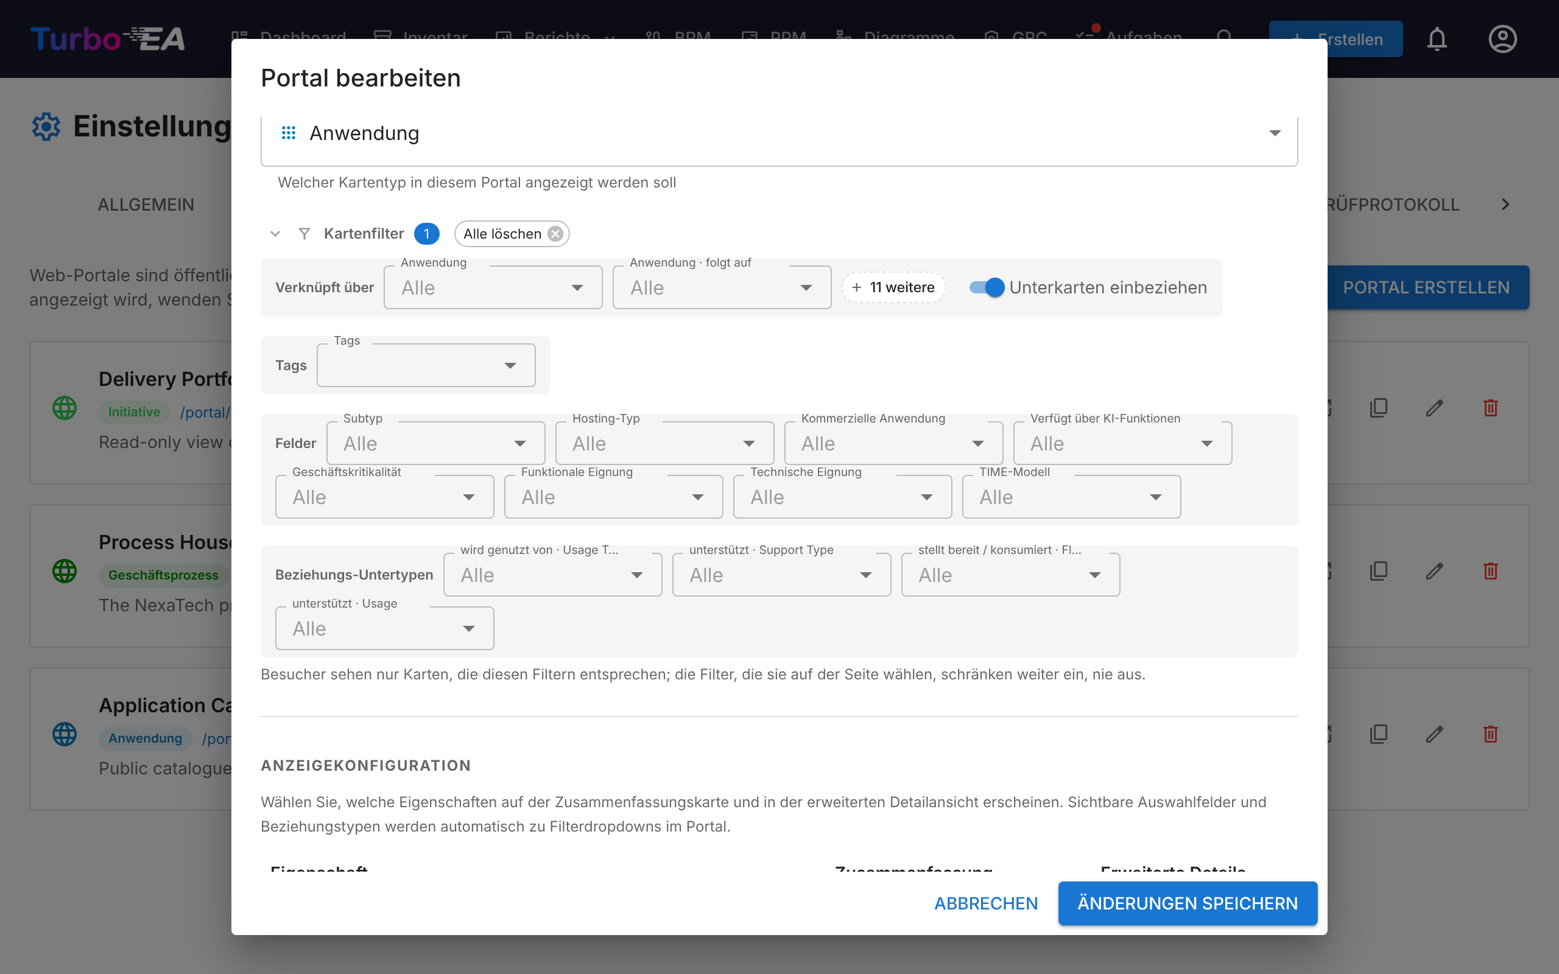This screenshot has height=974, width=1559.
Task: Open the Tags dropdown
Action: (x=426, y=365)
